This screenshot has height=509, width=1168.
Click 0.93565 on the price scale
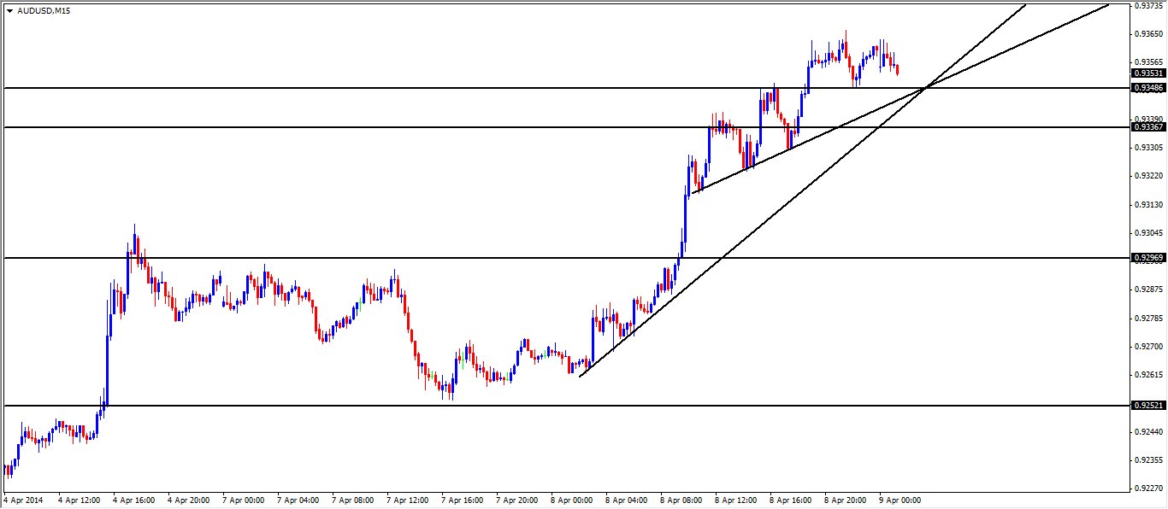[x=1147, y=62]
